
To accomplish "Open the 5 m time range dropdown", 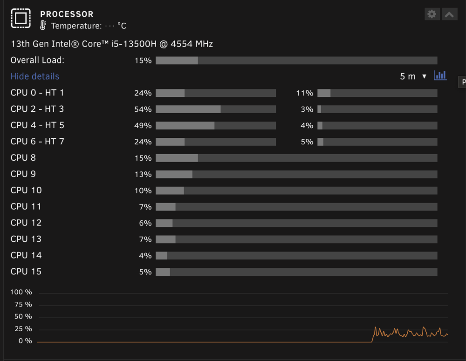I will tap(413, 76).
